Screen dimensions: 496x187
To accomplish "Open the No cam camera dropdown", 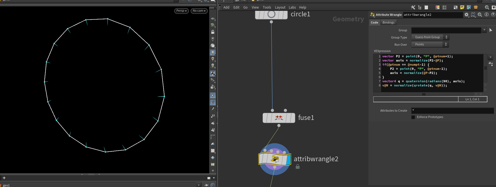I will (199, 11).
